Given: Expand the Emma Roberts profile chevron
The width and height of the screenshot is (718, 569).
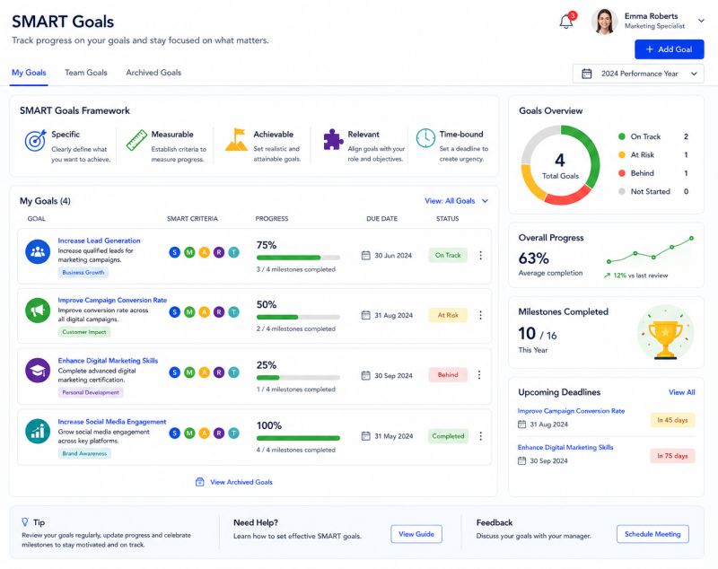Looking at the screenshot, I should [x=701, y=21].
